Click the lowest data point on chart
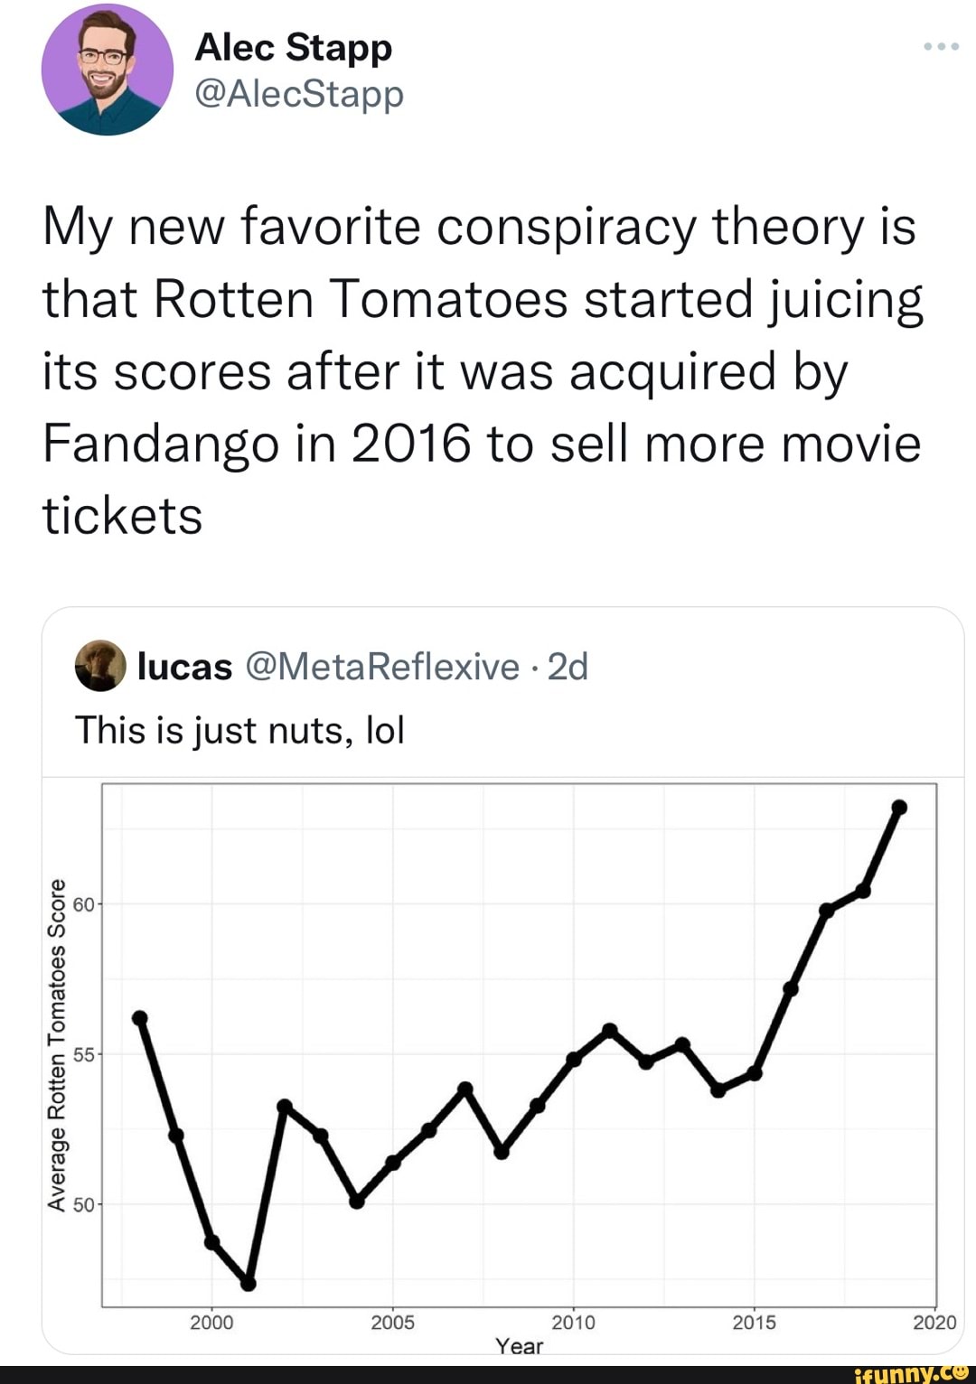The width and height of the screenshot is (976, 1384). click(249, 1283)
